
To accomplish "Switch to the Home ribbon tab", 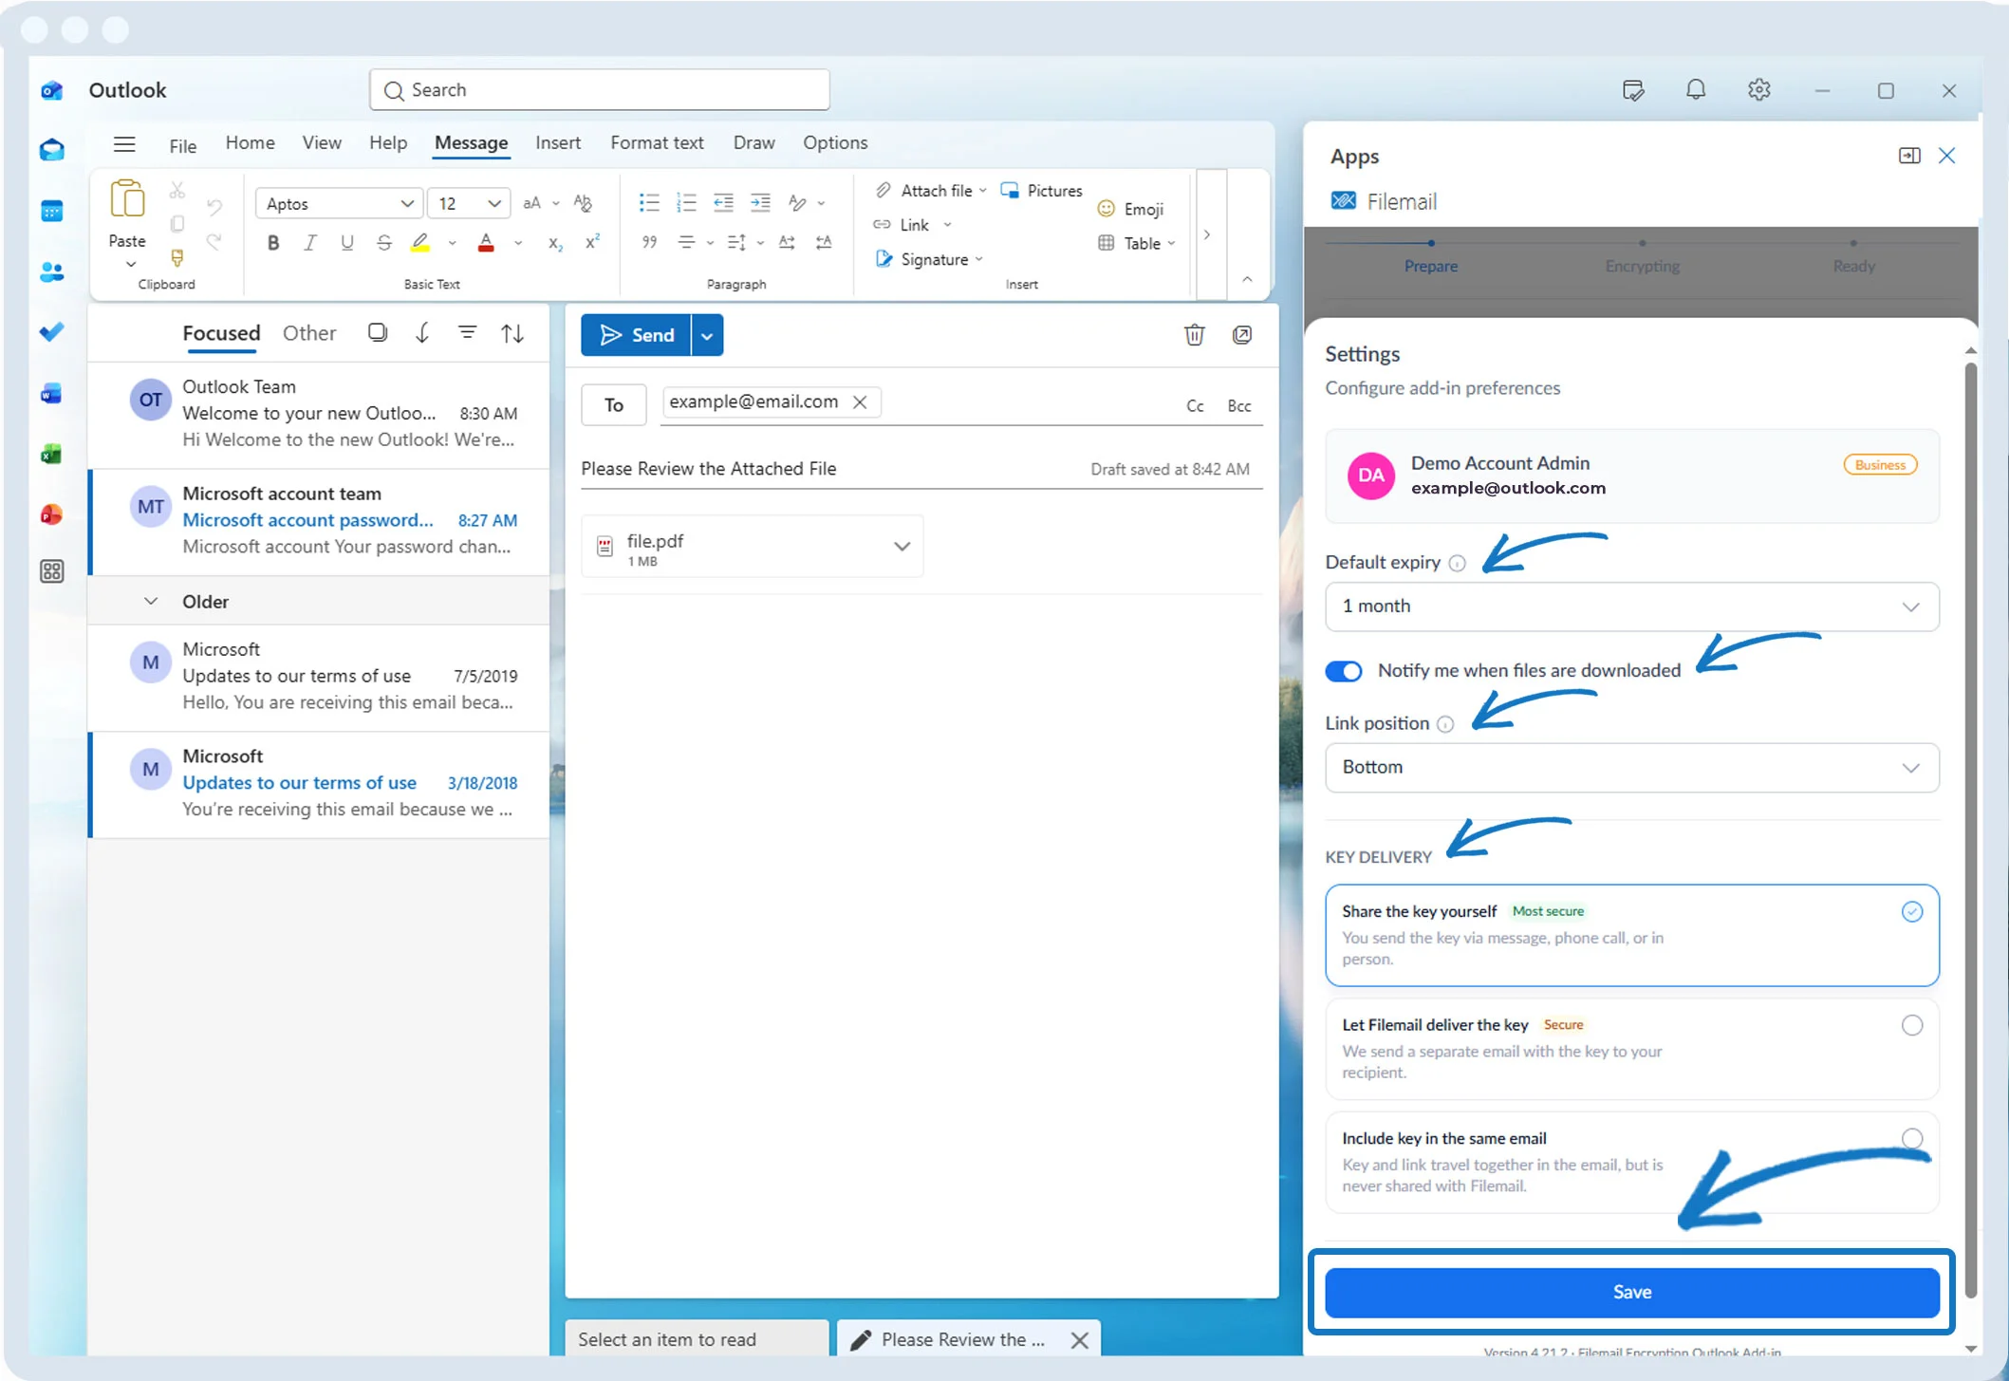I will coord(250,142).
